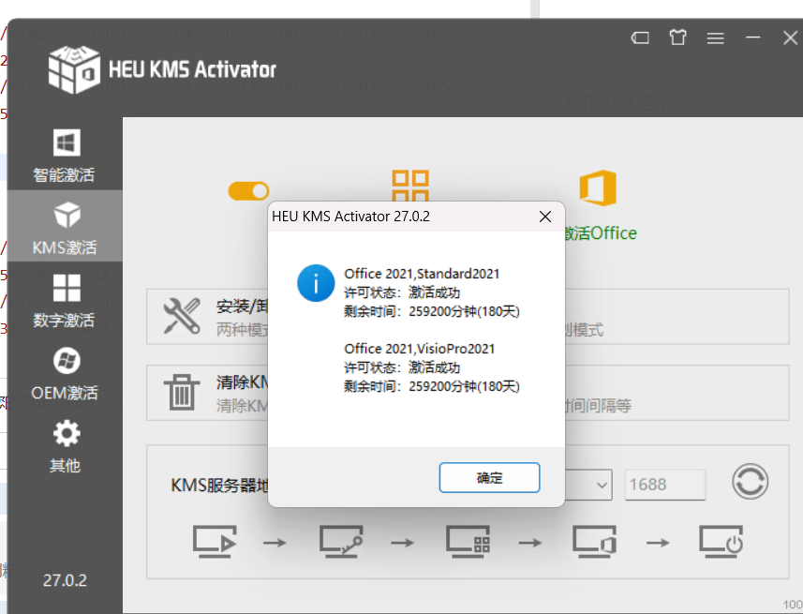Click the monitor with Office logo step icon

(594, 541)
